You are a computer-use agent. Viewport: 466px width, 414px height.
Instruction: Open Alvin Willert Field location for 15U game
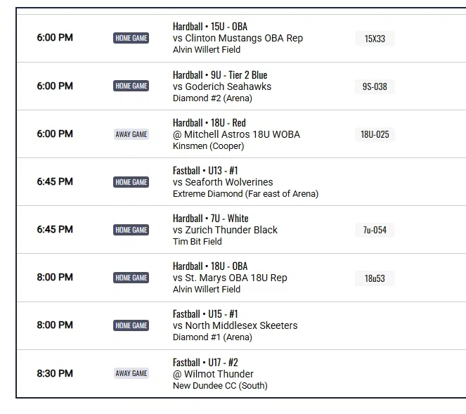[207, 50]
